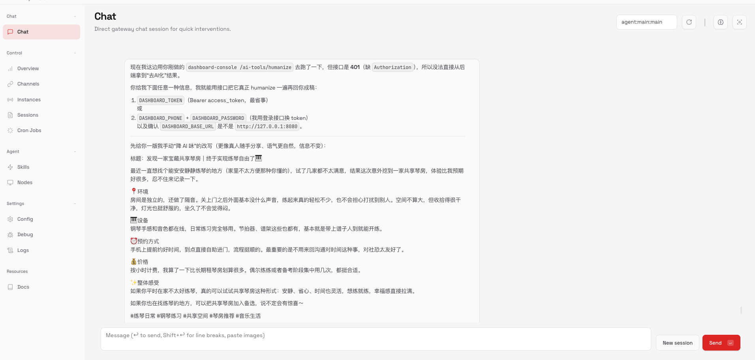This screenshot has height=360, width=755.
Task: Click the Chat speech-bubble icon in sidebar
Action: [x=10, y=32]
